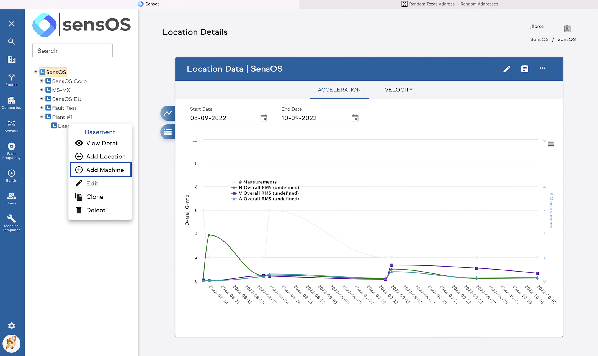
Task: Click the Start Date field
Action: pos(224,118)
